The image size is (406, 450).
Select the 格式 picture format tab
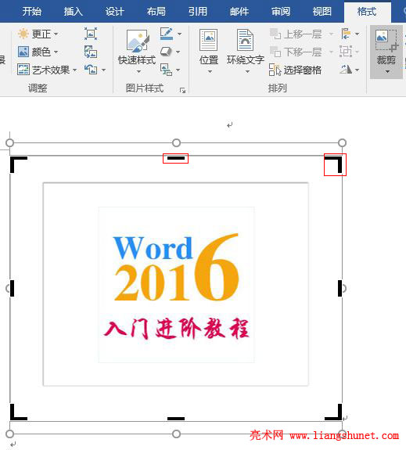[x=367, y=12]
